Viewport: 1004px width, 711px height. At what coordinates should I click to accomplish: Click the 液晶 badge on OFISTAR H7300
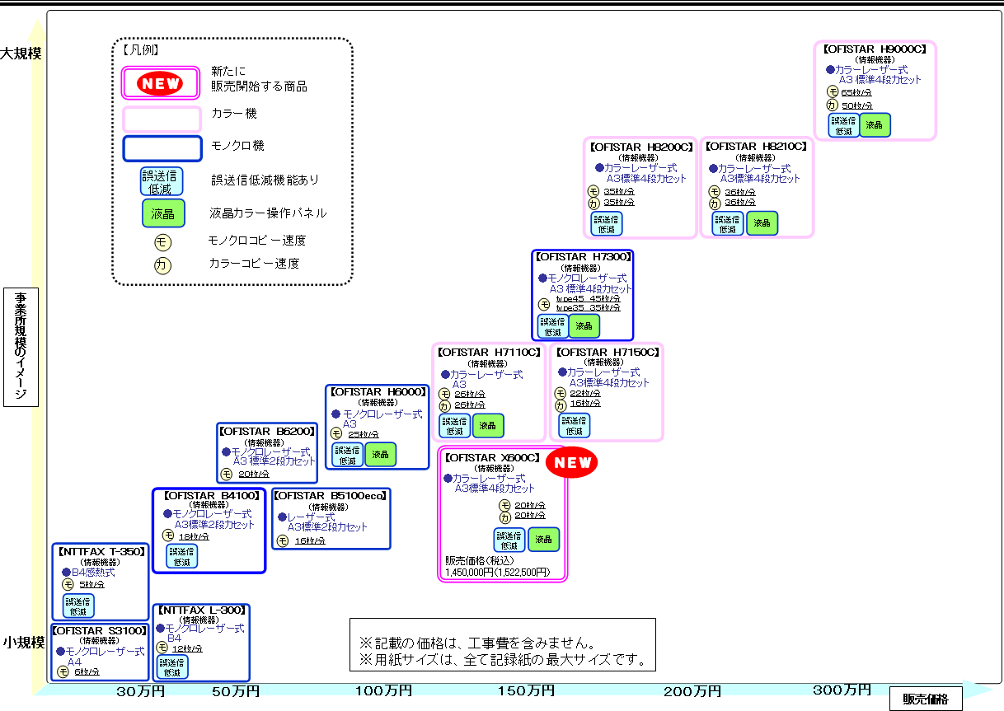[584, 326]
